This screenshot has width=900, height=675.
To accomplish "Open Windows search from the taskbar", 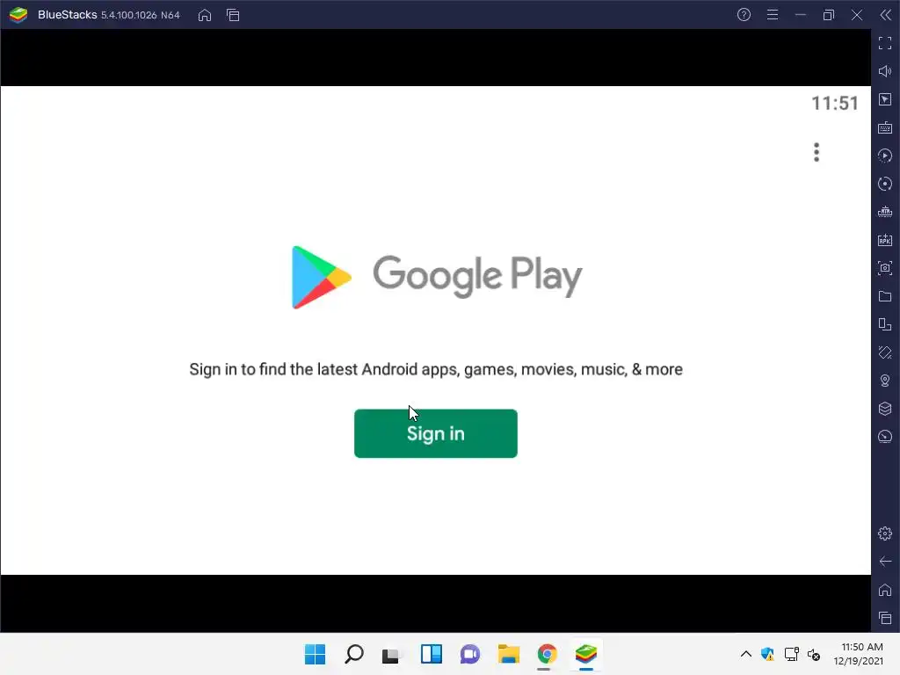I will [x=353, y=654].
